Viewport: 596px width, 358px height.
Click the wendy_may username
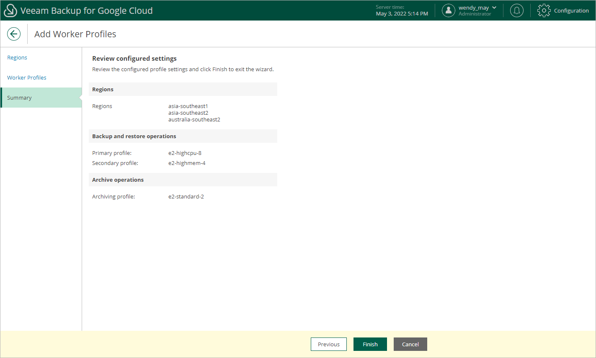click(474, 8)
